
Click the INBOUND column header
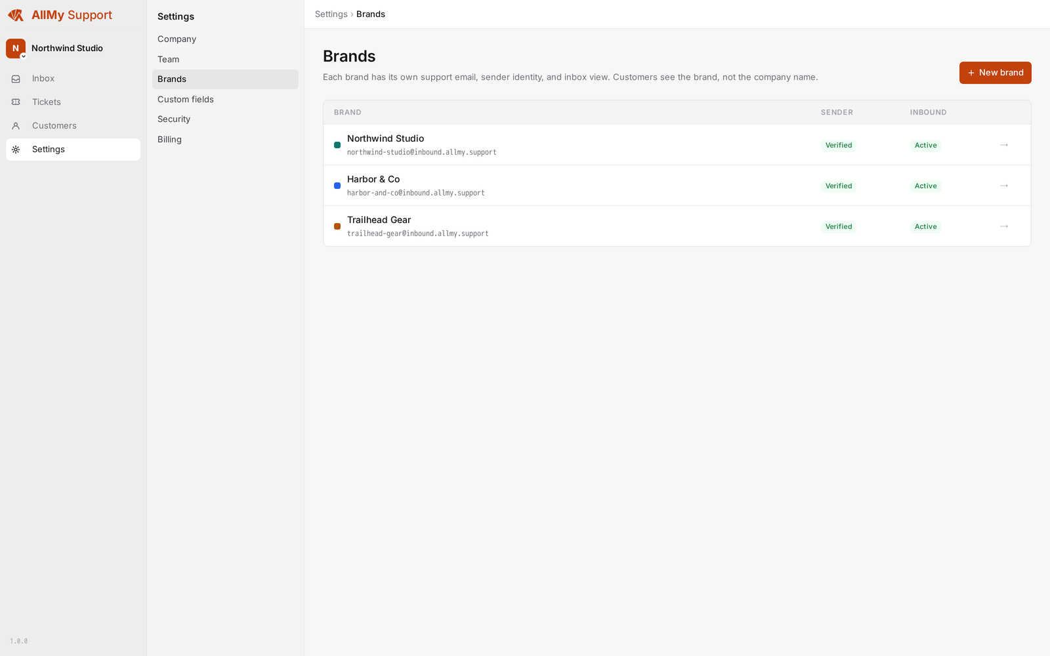click(928, 113)
